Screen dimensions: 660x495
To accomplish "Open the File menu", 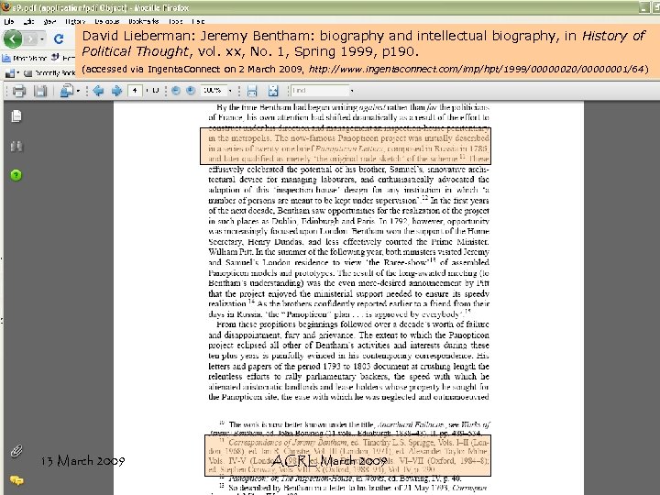I will (x=9, y=21).
